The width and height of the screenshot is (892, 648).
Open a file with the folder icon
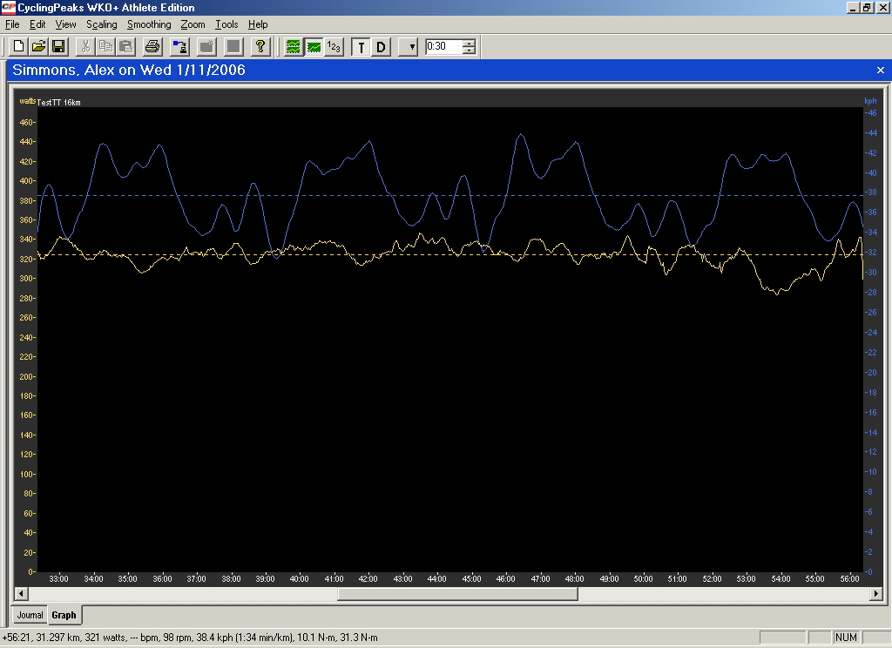tap(38, 47)
